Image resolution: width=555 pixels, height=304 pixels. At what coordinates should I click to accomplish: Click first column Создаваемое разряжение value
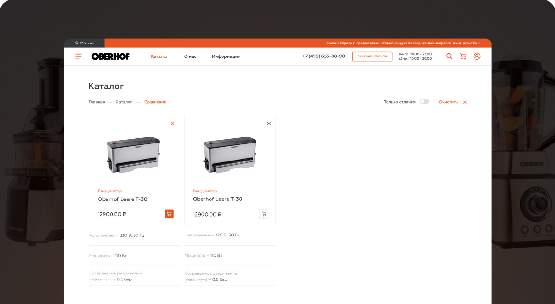124,279
